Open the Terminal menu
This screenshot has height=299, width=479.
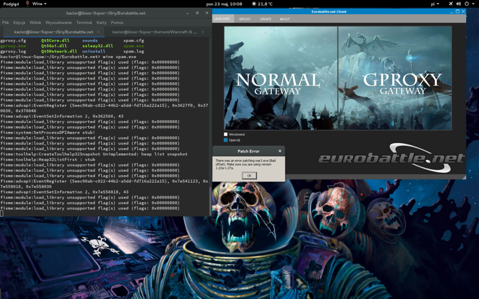click(x=84, y=22)
